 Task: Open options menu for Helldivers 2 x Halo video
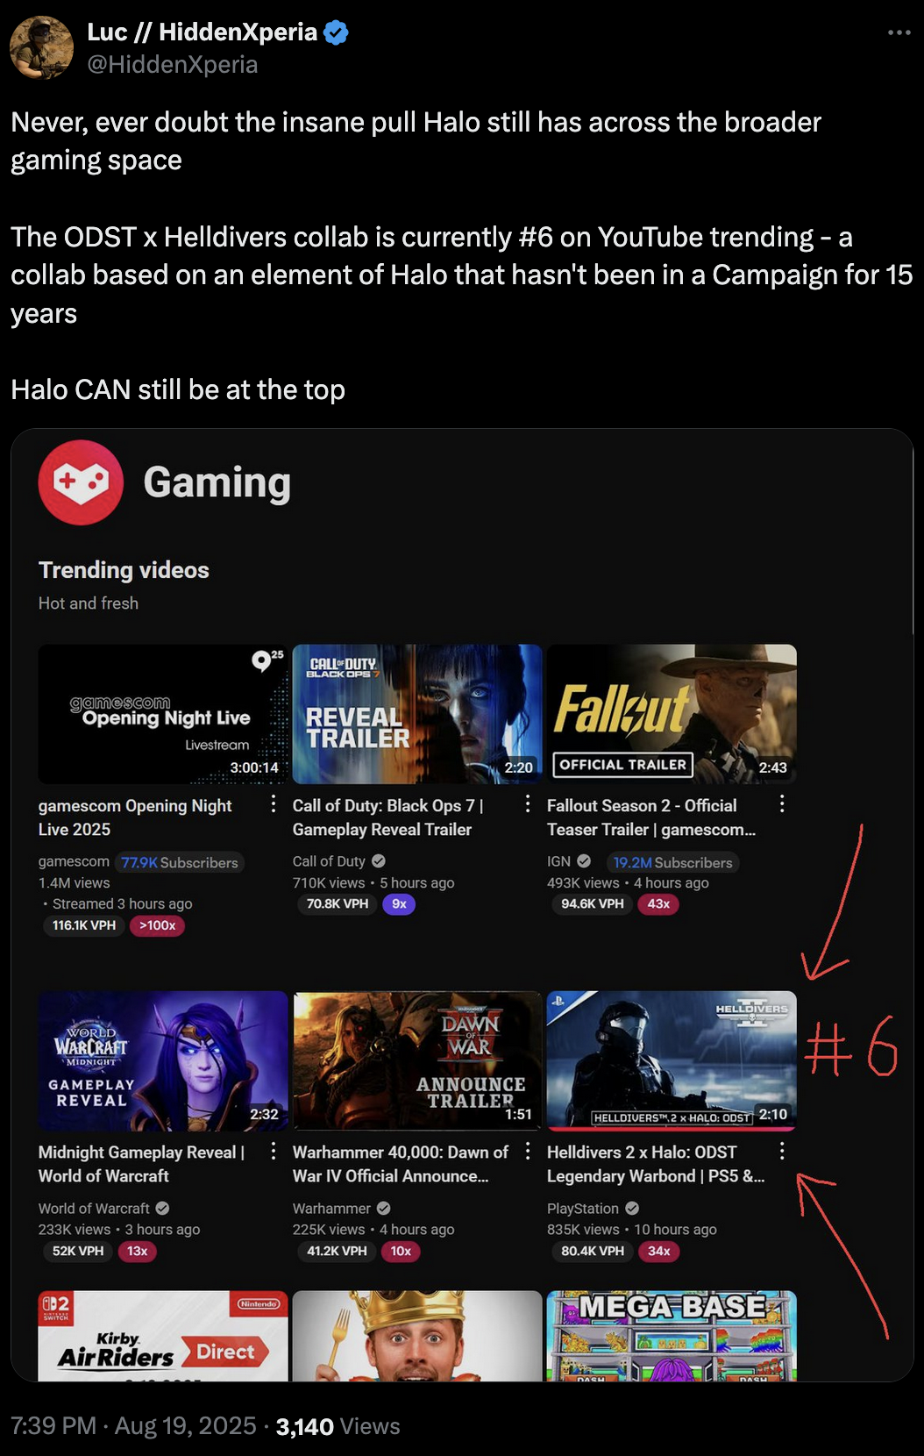click(x=782, y=1150)
